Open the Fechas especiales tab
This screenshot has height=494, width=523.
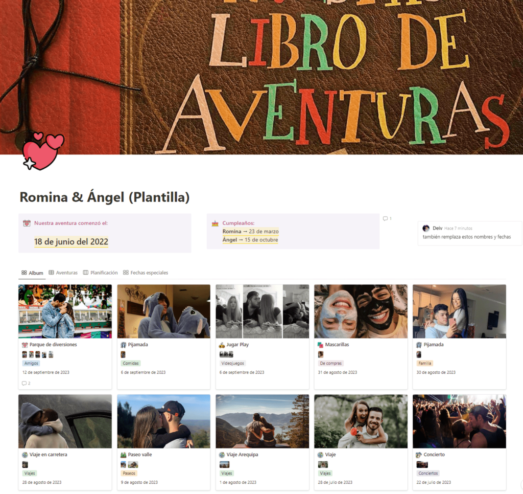(146, 273)
